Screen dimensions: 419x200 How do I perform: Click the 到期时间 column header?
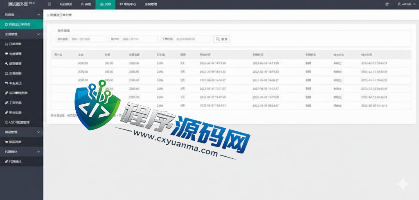click(x=258, y=55)
